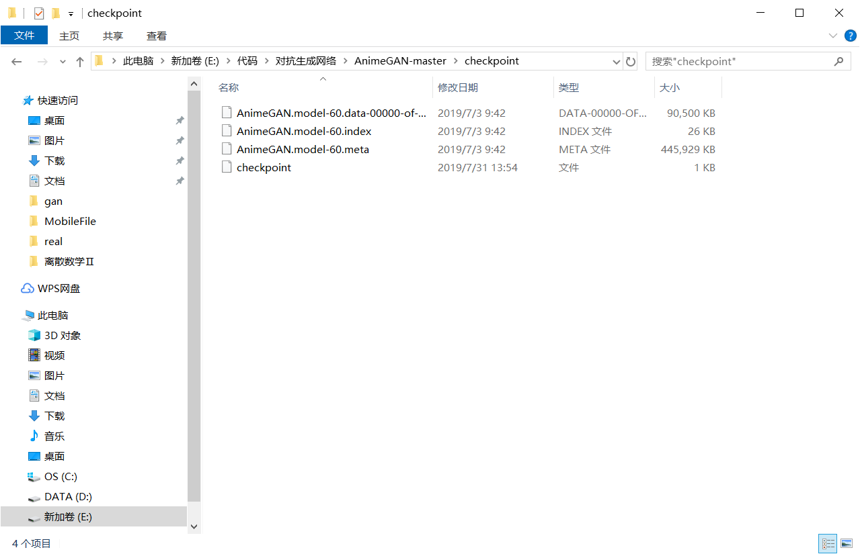The height and width of the screenshot is (554, 860).
Task: Open the real folder in sidebar
Action: (x=53, y=241)
